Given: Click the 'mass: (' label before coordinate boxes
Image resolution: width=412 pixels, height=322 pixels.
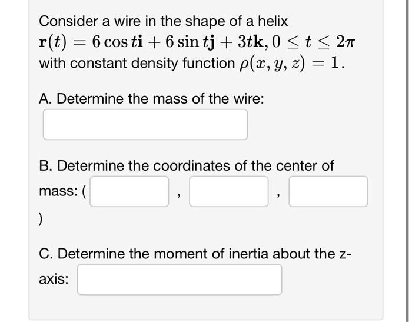Looking at the screenshot, I should pos(62,191).
